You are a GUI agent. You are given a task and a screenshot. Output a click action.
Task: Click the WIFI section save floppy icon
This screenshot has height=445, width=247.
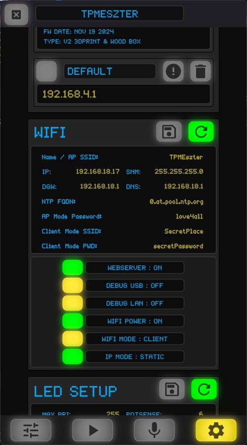click(169, 132)
